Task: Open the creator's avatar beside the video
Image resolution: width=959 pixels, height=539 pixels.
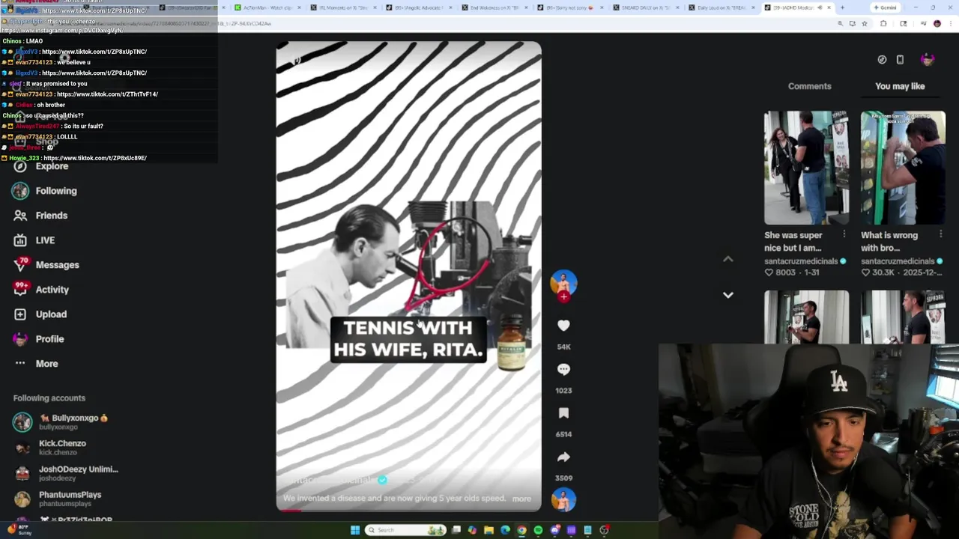Action: click(563, 283)
